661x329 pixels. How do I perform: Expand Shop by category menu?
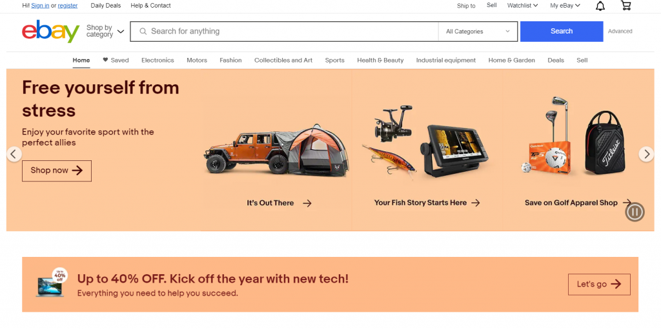point(105,31)
